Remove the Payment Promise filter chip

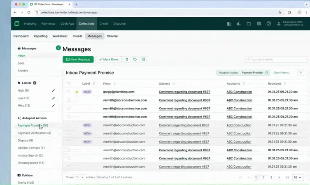click(x=266, y=73)
